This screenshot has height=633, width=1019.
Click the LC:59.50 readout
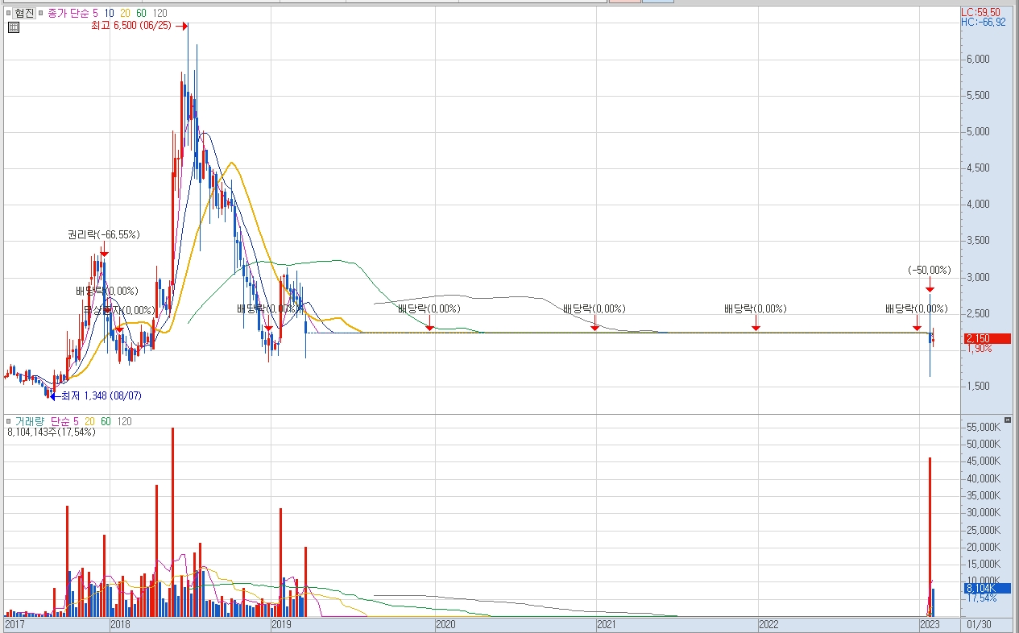(x=981, y=12)
